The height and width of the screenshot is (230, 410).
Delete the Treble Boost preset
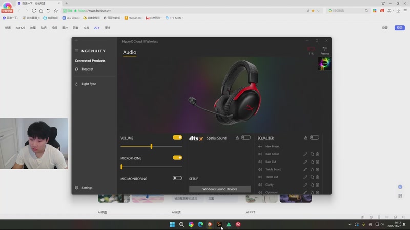tap(317, 169)
